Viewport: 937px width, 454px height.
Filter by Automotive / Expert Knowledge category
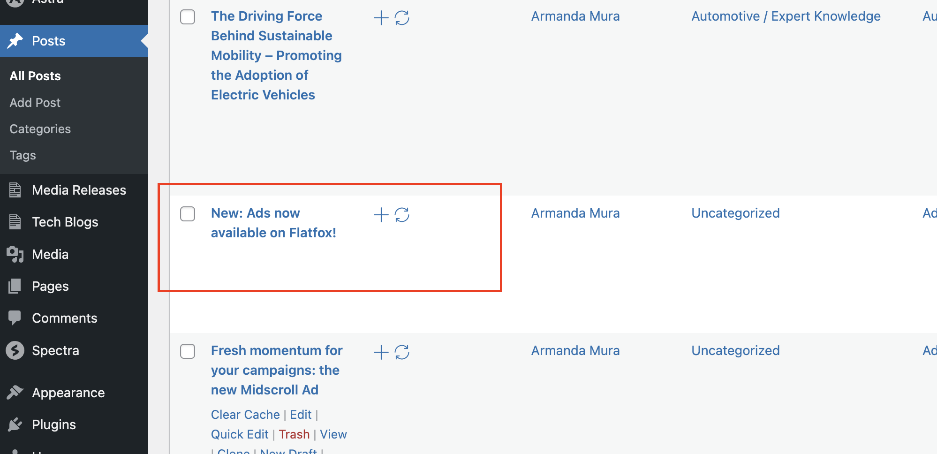click(x=786, y=16)
